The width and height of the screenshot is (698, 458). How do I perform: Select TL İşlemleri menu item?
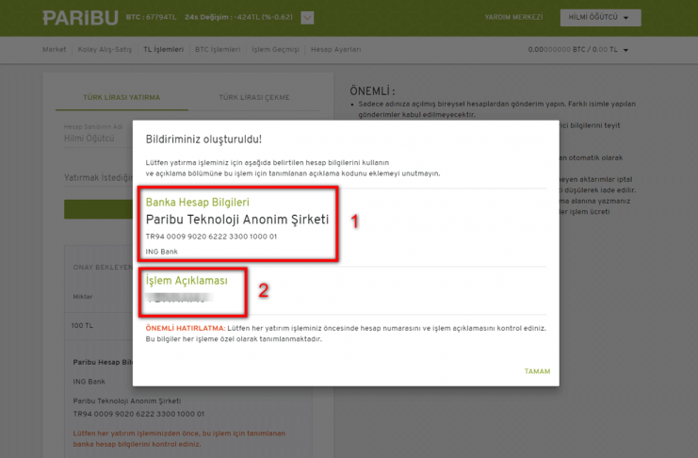coord(163,49)
